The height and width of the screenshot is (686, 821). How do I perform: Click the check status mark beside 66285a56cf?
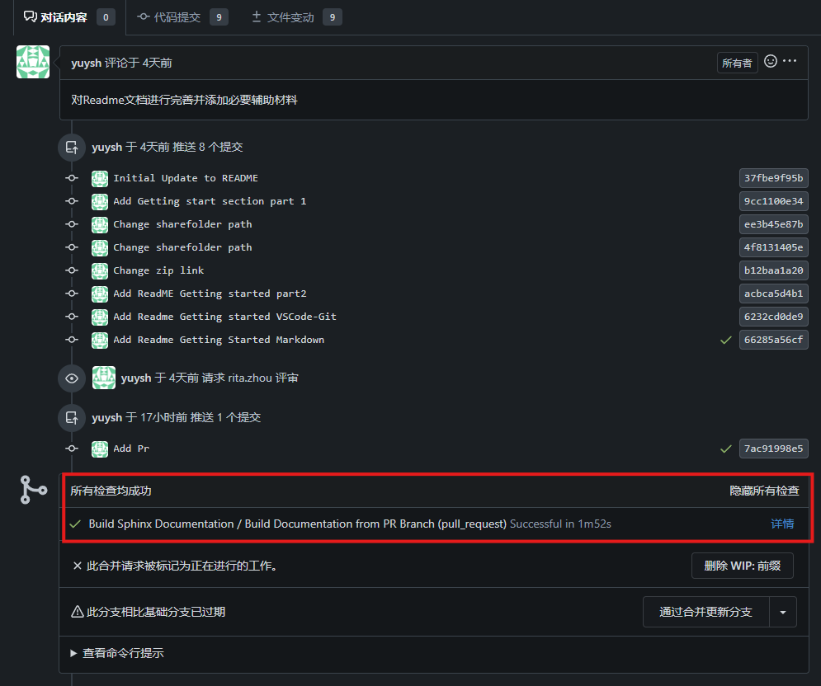pyautogui.click(x=726, y=341)
